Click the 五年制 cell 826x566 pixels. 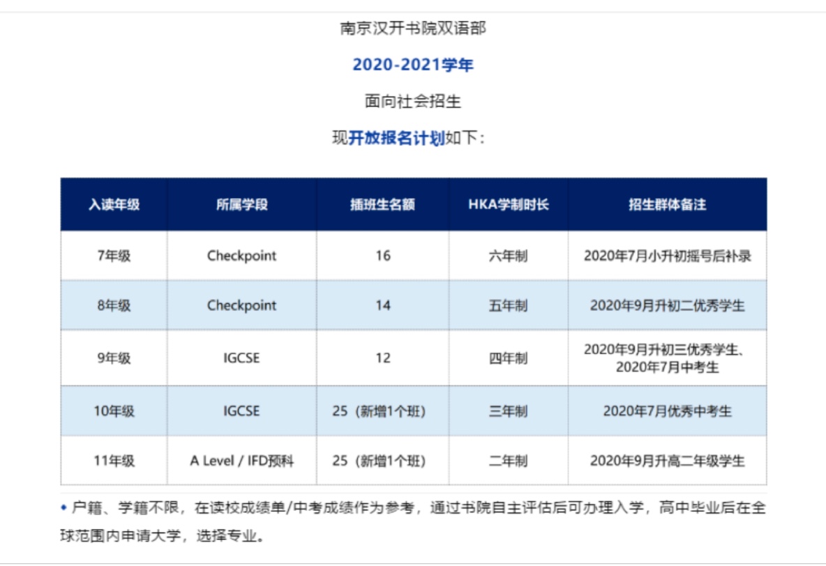pyautogui.click(x=509, y=305)
